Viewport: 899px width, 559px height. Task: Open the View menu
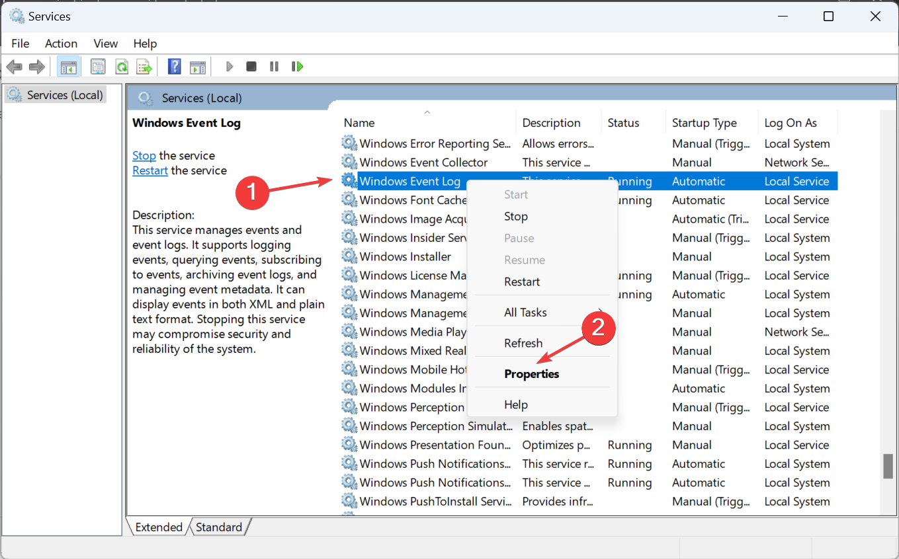click(x=105, y=44)
